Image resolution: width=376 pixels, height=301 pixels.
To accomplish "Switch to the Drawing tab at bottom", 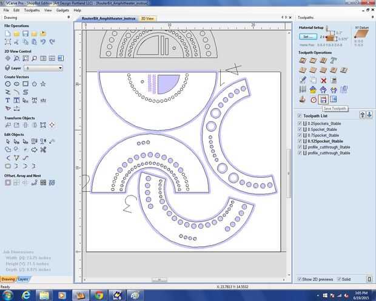I will click(x=8, y=279).
